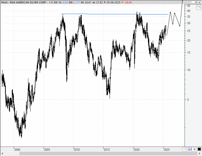Click the 40 price level label
The width and height of the screenshot is (202, 156).
[x=189, y=11]
